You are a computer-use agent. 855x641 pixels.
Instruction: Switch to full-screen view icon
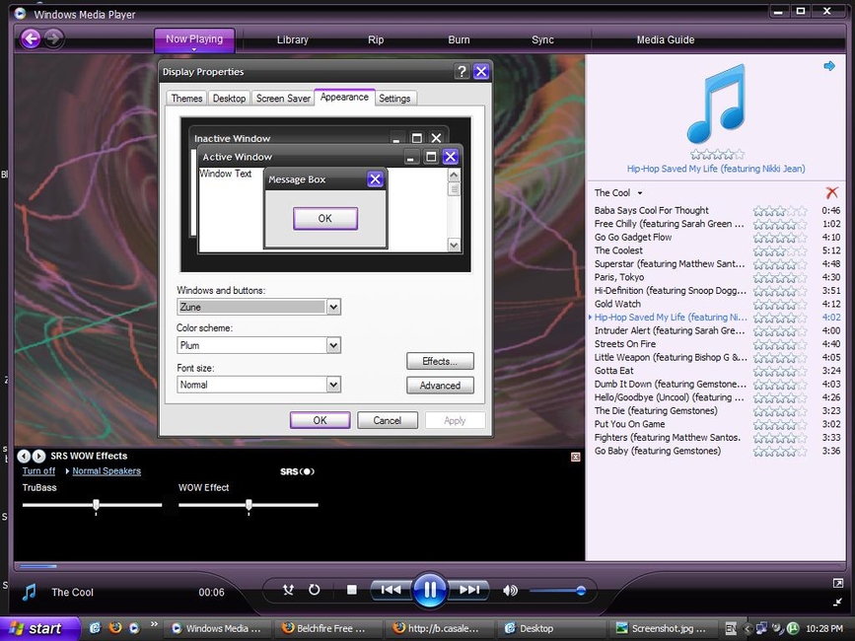click(838, 583)
